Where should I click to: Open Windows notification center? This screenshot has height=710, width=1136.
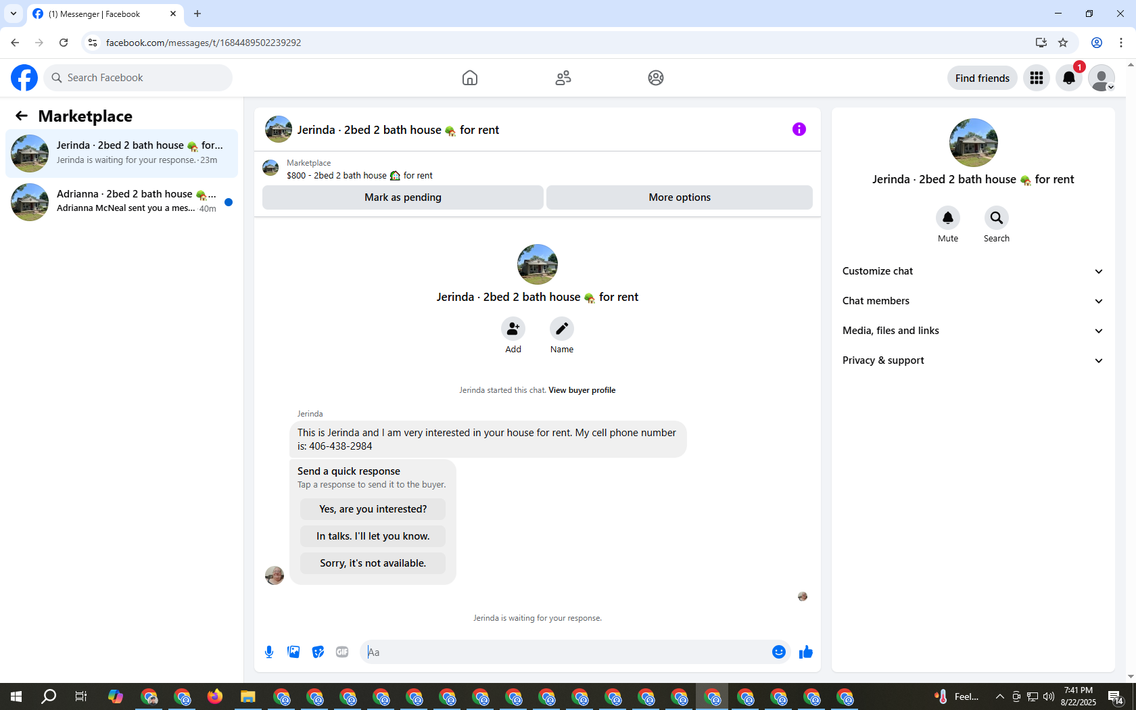click(1116, 696)
